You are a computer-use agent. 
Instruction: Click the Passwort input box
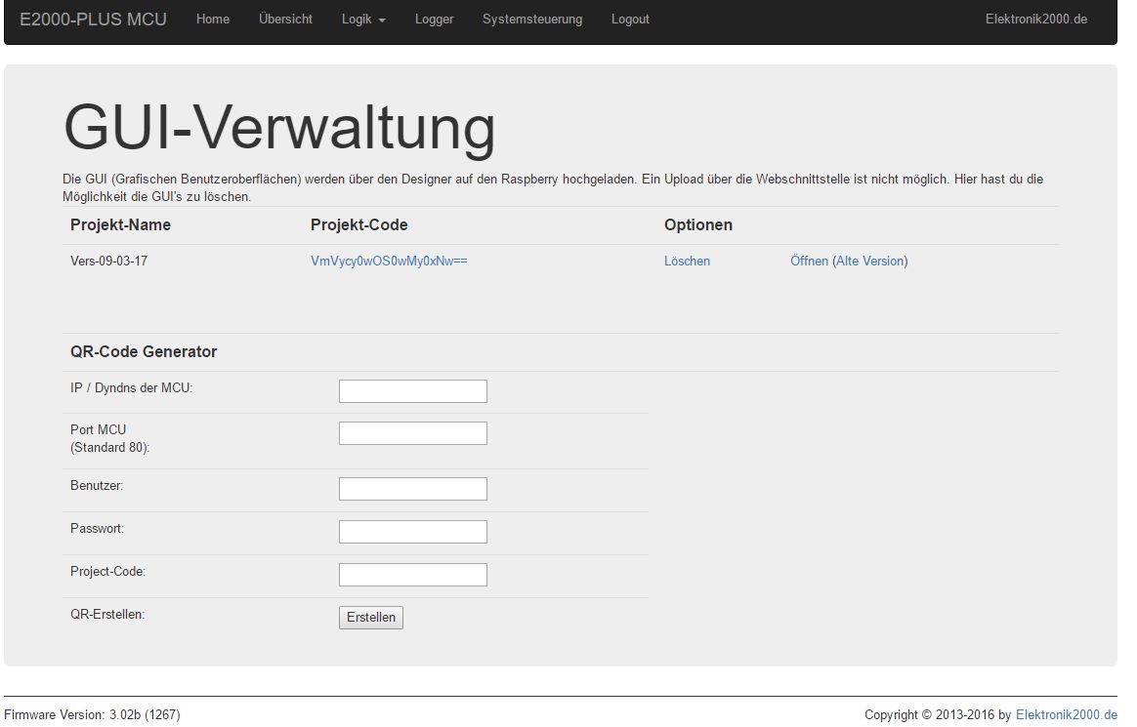412,532
